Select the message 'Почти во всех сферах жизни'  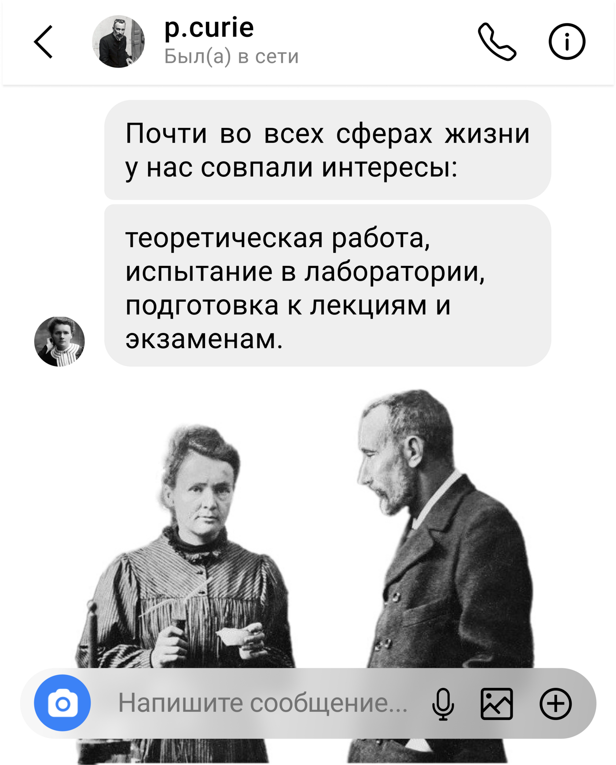(327, 150)
